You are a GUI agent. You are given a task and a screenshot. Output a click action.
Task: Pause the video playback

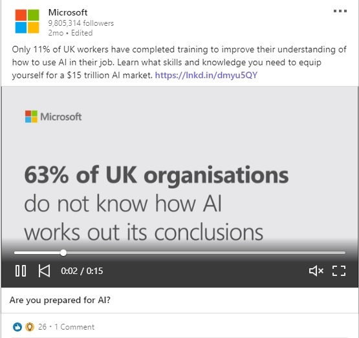(x=21, y=271)
